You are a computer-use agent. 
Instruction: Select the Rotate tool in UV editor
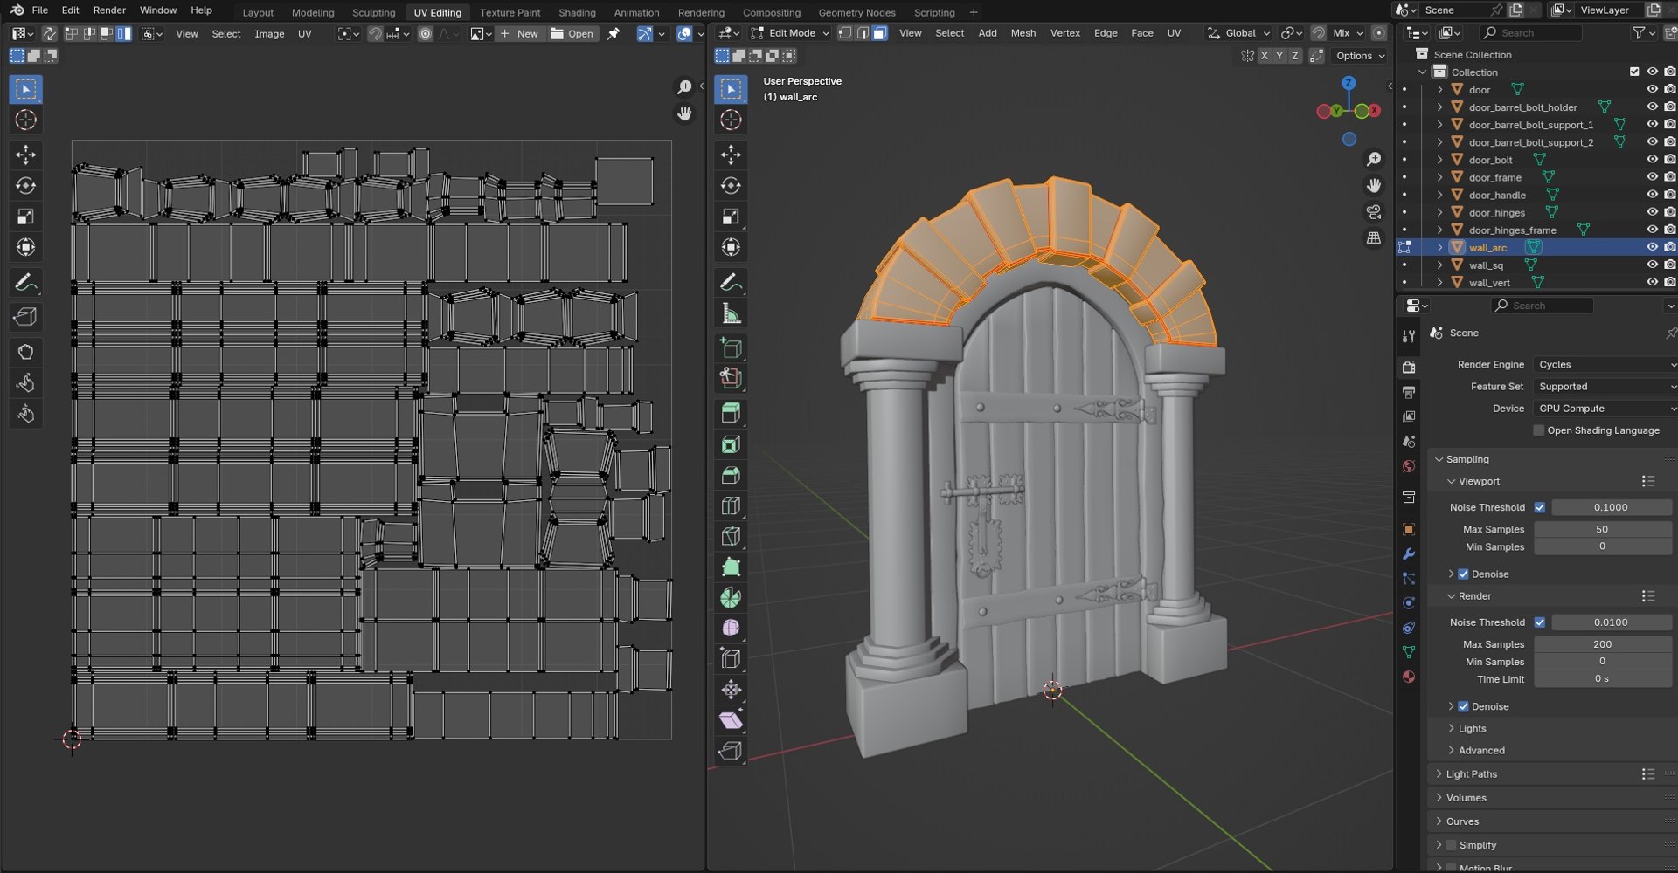click(25, 186)
